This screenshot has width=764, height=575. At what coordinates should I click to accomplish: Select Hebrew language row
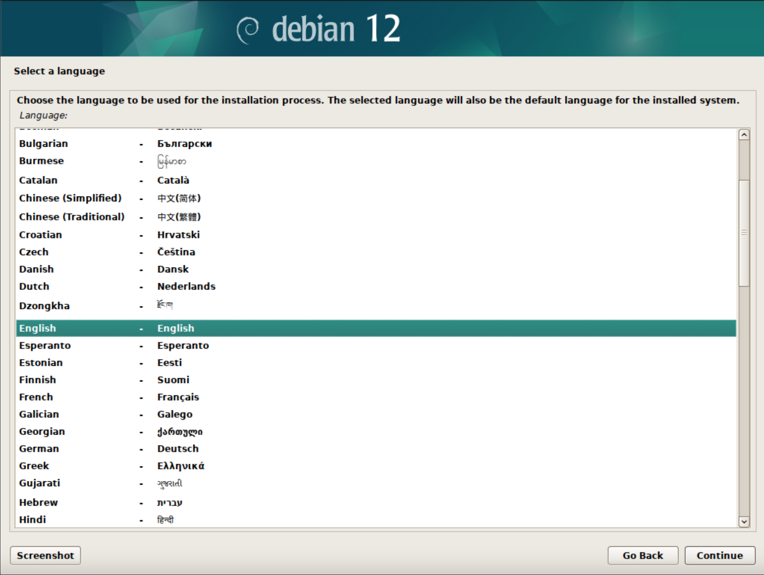(38, 502)
